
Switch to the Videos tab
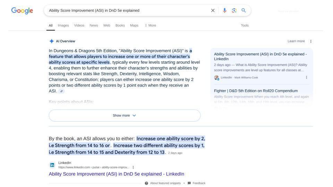coord(79,25)
